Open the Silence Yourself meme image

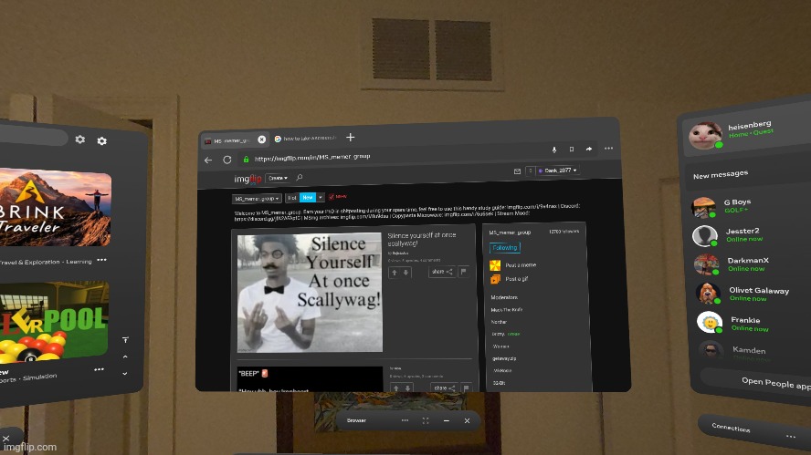pos(310,293)
